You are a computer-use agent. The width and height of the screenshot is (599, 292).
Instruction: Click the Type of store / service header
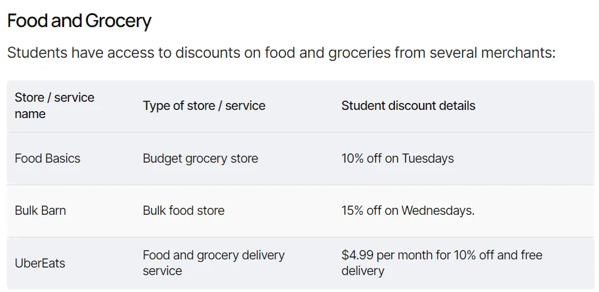tap(204, 105)
